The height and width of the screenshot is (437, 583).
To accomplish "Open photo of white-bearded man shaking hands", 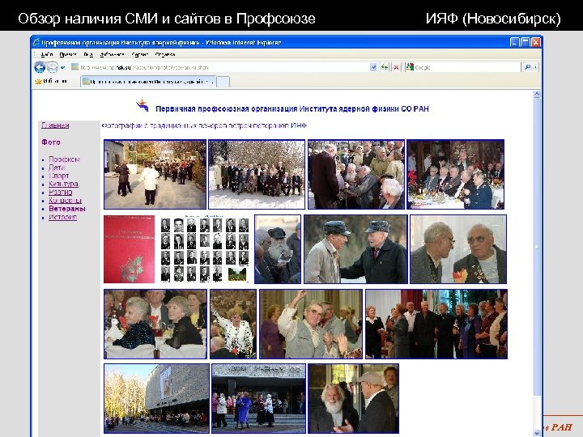I will 353,398.
